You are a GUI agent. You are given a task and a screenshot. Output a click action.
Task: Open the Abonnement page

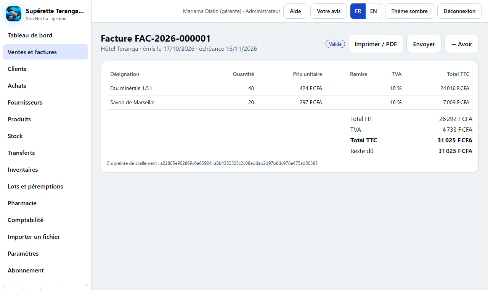45,270
